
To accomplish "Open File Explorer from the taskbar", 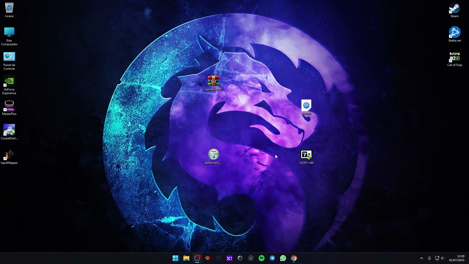I will pyautogui.click(x=186, y=258).
